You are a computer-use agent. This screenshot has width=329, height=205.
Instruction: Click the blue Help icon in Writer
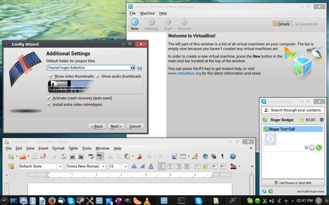(233, 156)
